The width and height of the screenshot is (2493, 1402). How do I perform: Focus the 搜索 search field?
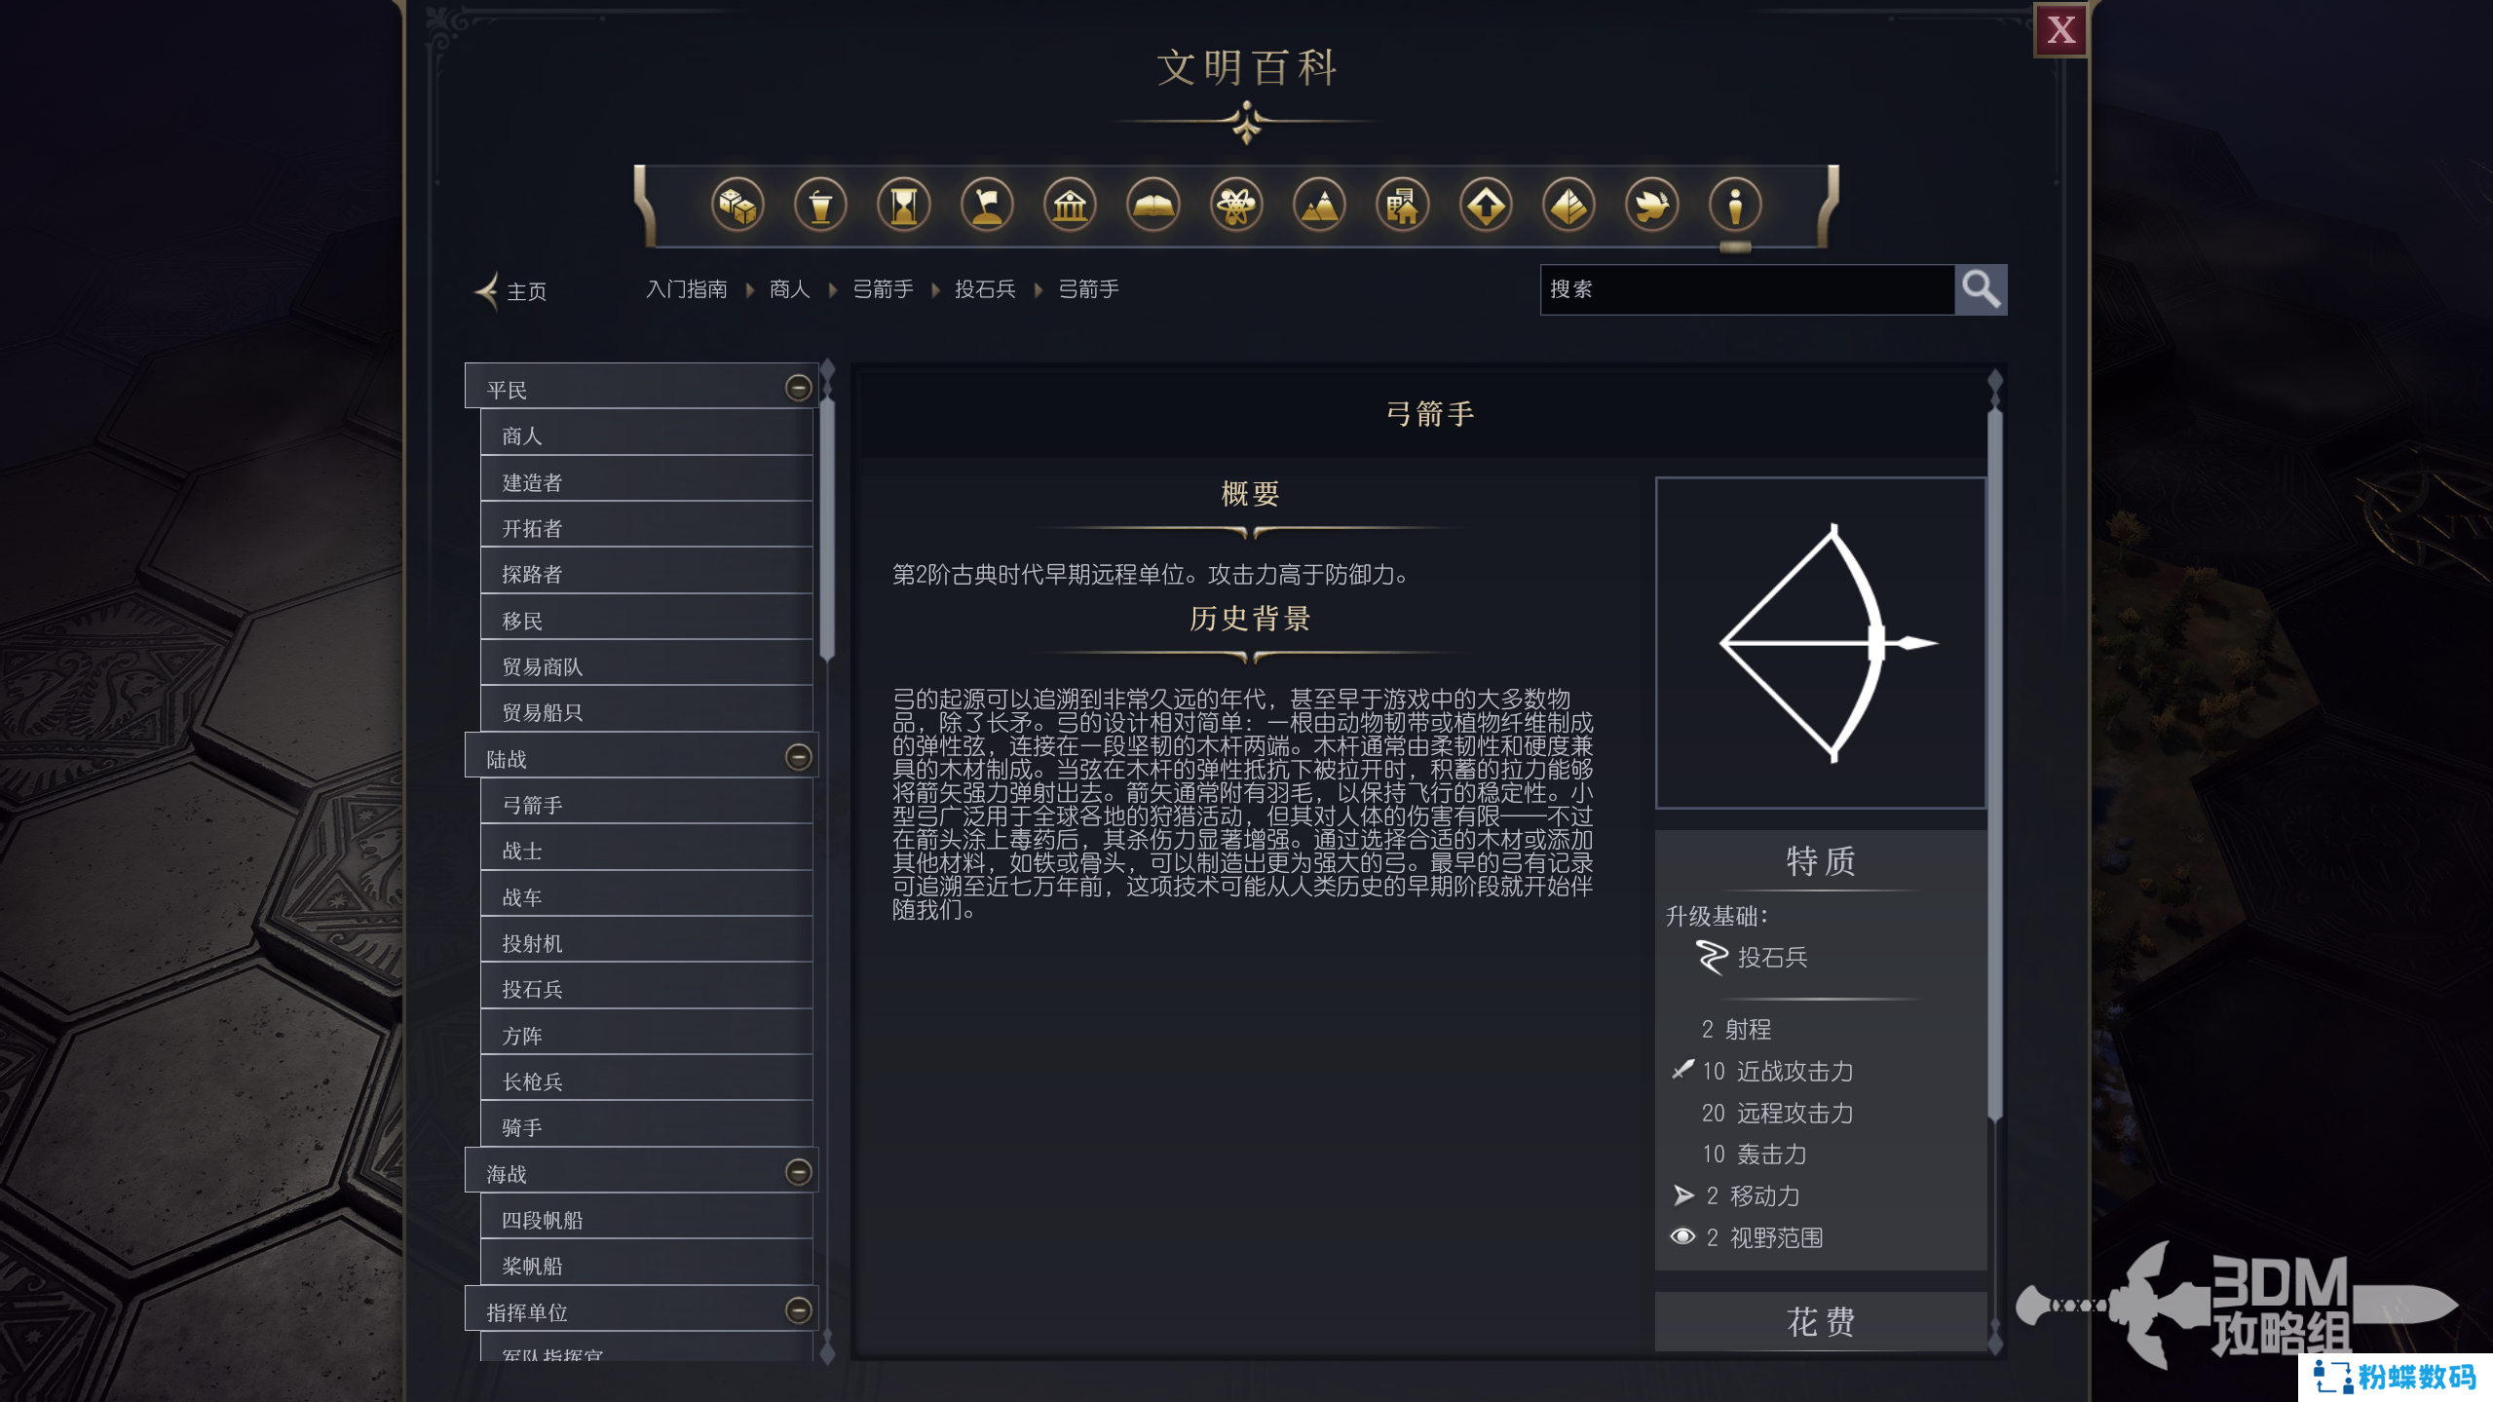pyautogui.click(x=1747, y=289)
